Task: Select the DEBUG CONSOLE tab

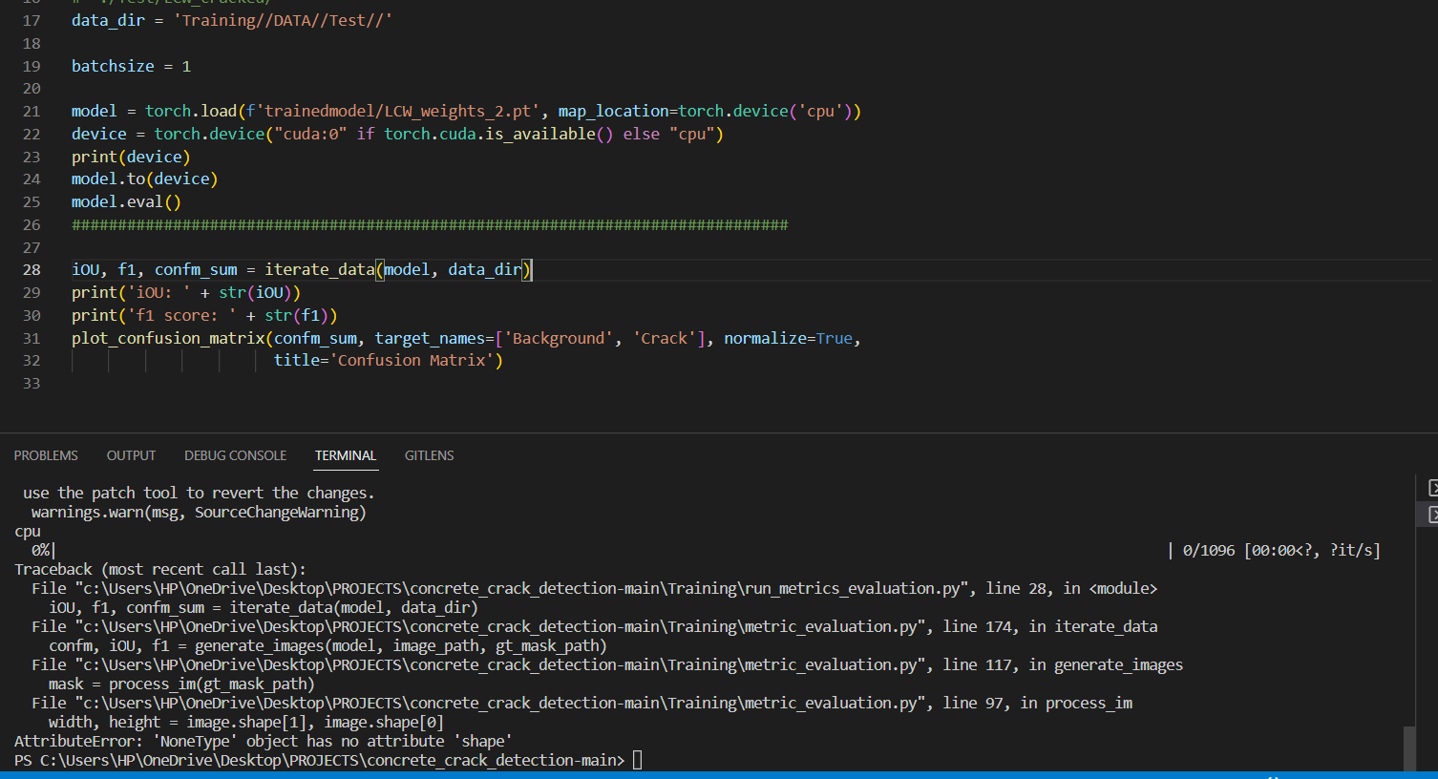Action: coord(235,455)
